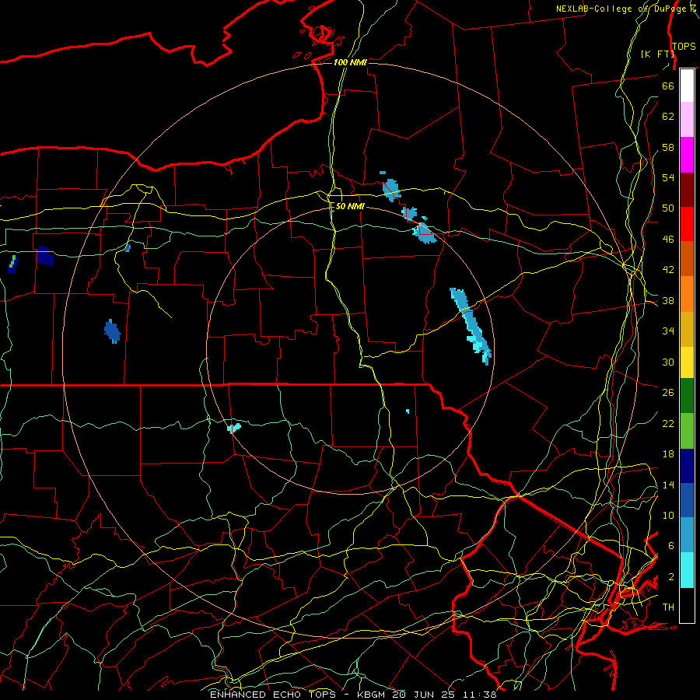Click the '50 NMI' range ring label
700x700 pixels.
pos(349,206)
